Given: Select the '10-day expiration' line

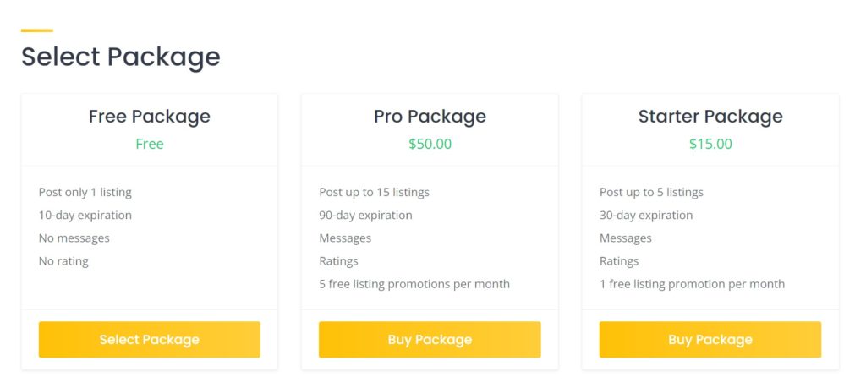Looking at the screenshot, I should [x=85, y=215].
